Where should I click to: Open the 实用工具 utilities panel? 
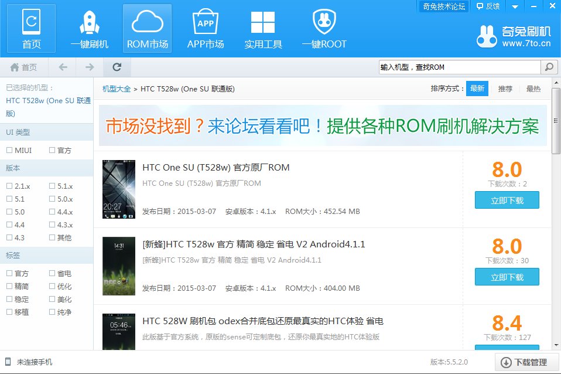(263, 28)
